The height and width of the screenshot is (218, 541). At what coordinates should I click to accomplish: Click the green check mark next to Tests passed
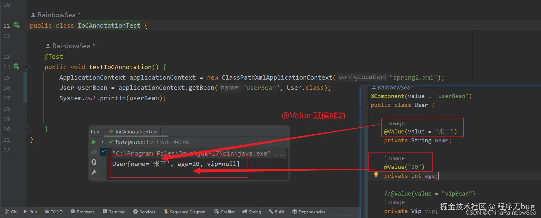click(x=111, y=142)
